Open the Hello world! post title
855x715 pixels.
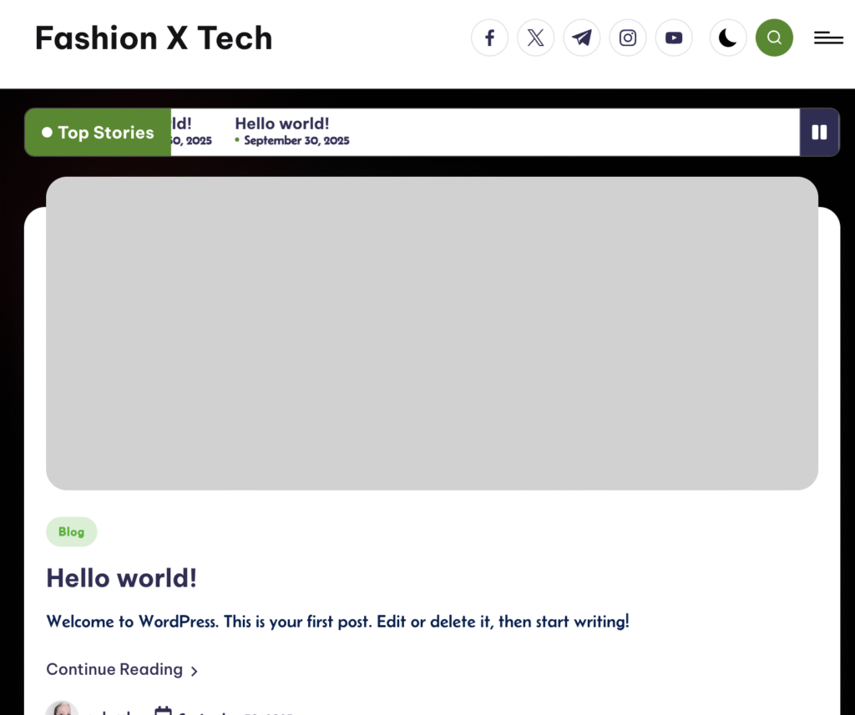click(121, 577)
